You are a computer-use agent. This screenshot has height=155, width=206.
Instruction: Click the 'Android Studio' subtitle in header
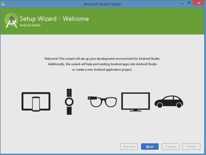(30, 25)
